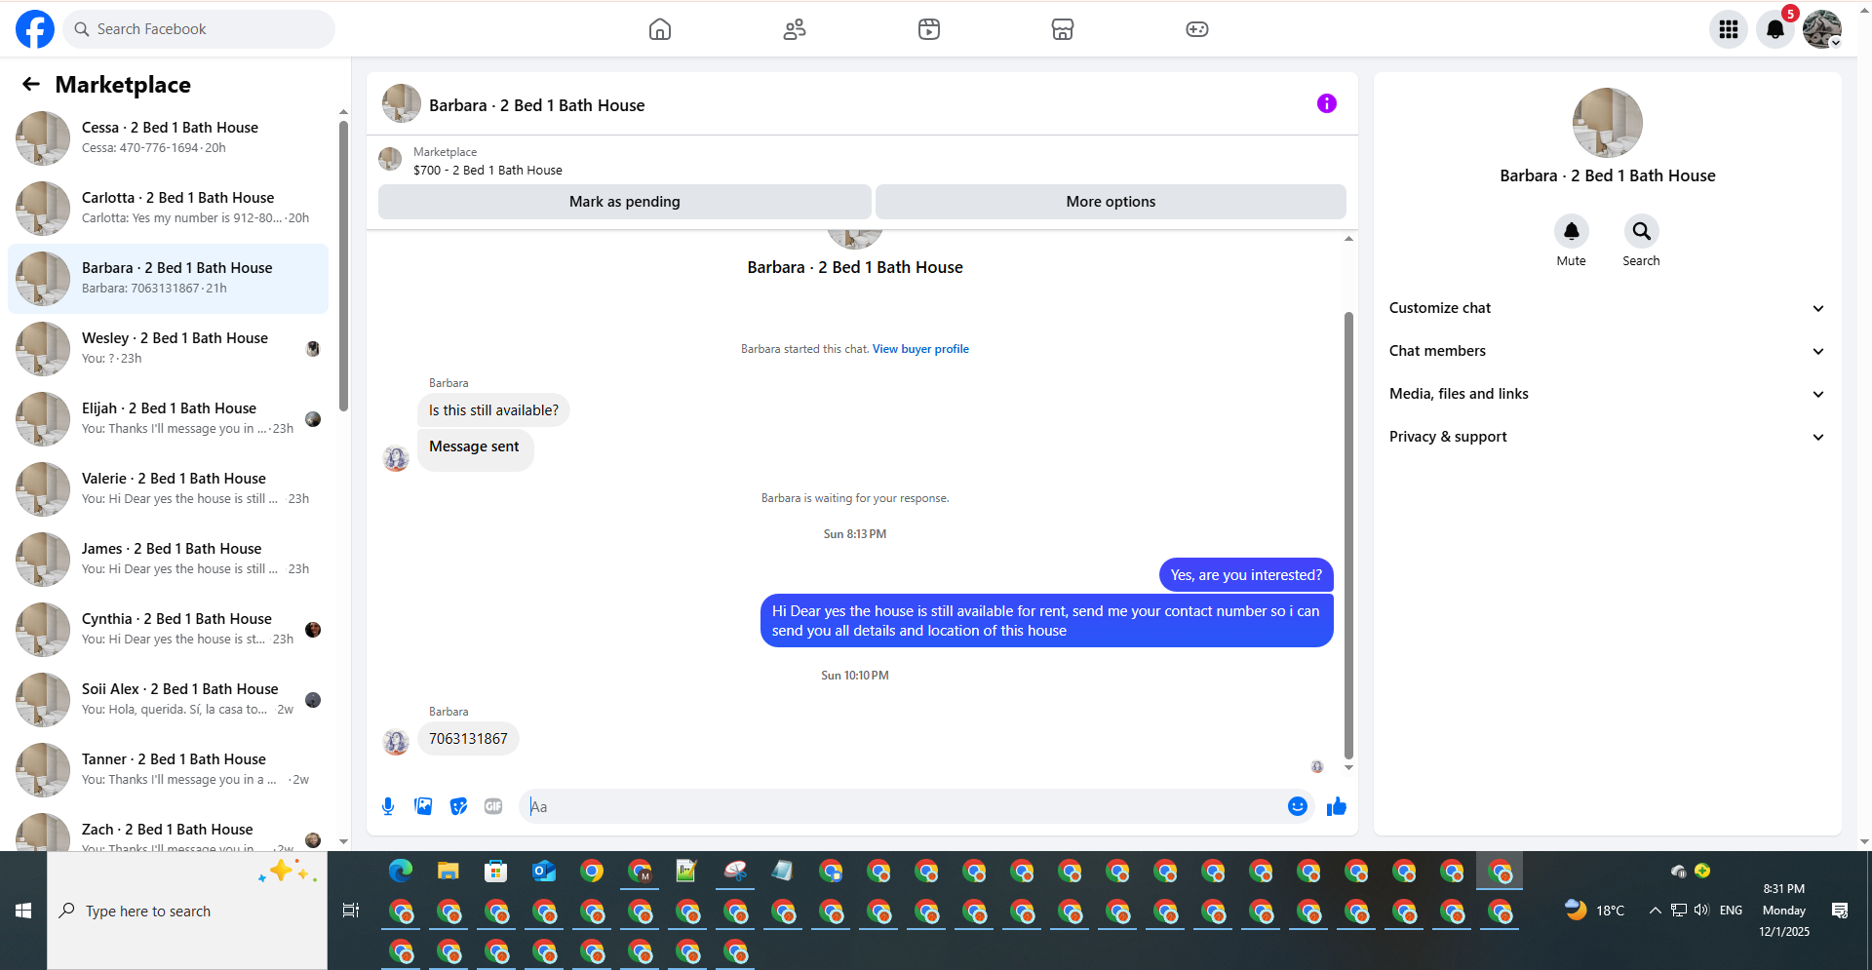The height and width of the screenshot is (970, 1872).
Task: Expand Media, files and links section
Action: (x=1607, y=394)
